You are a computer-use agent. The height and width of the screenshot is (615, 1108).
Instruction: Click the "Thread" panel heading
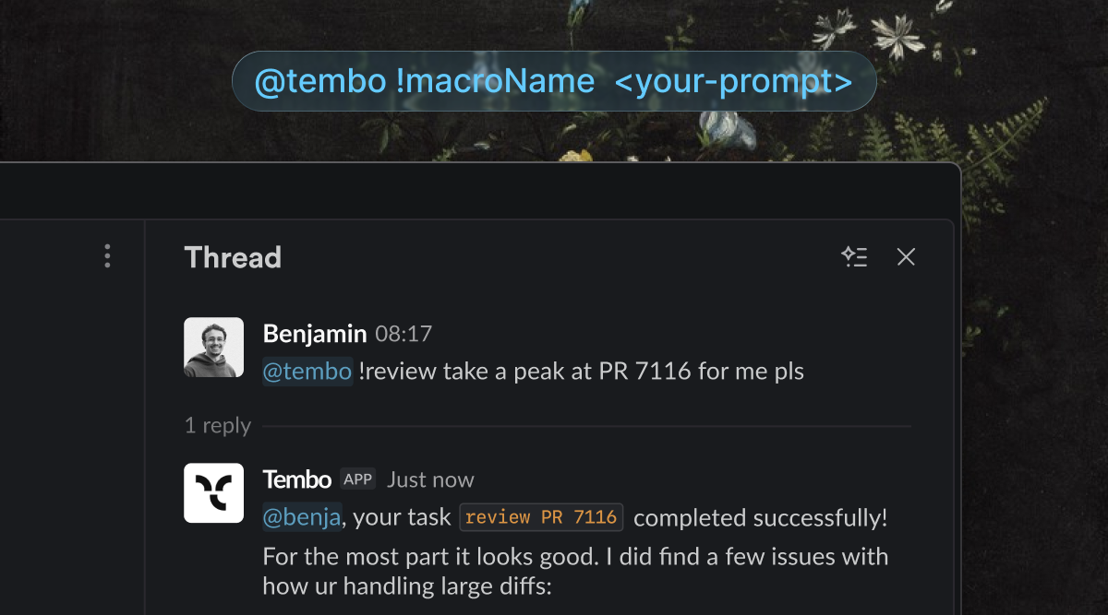coord(233,257)
